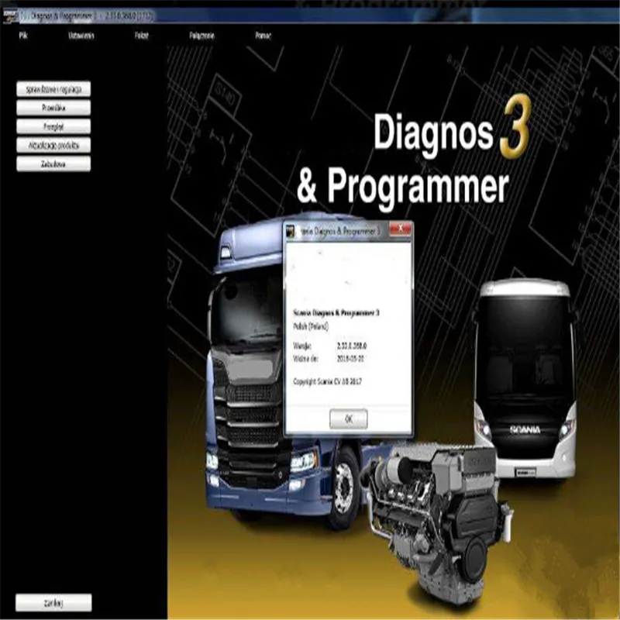Click the version number value in dialog
The width and height of the screenshot is (620, 620).
(x=352, y=346)
